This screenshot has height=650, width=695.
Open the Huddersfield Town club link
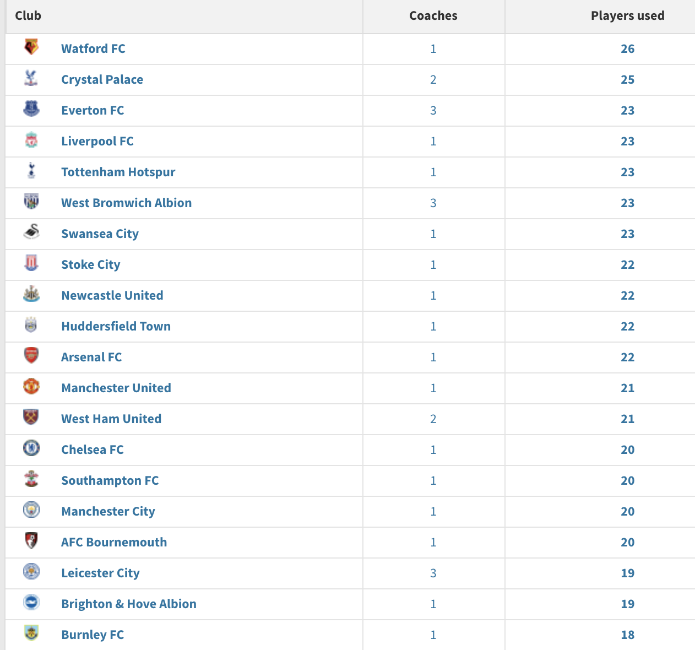116,326
